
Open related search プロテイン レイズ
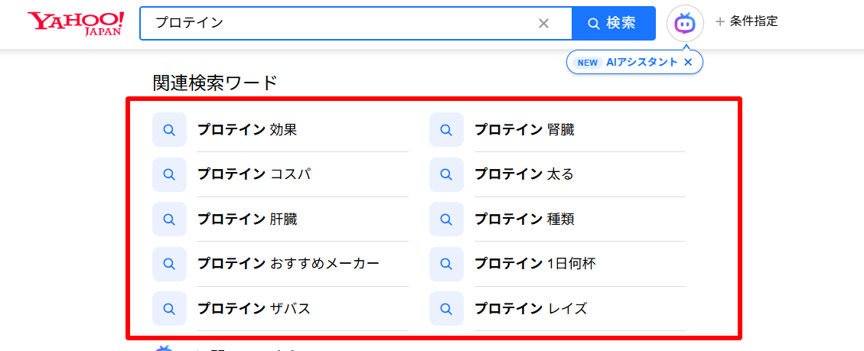point(530,309)
